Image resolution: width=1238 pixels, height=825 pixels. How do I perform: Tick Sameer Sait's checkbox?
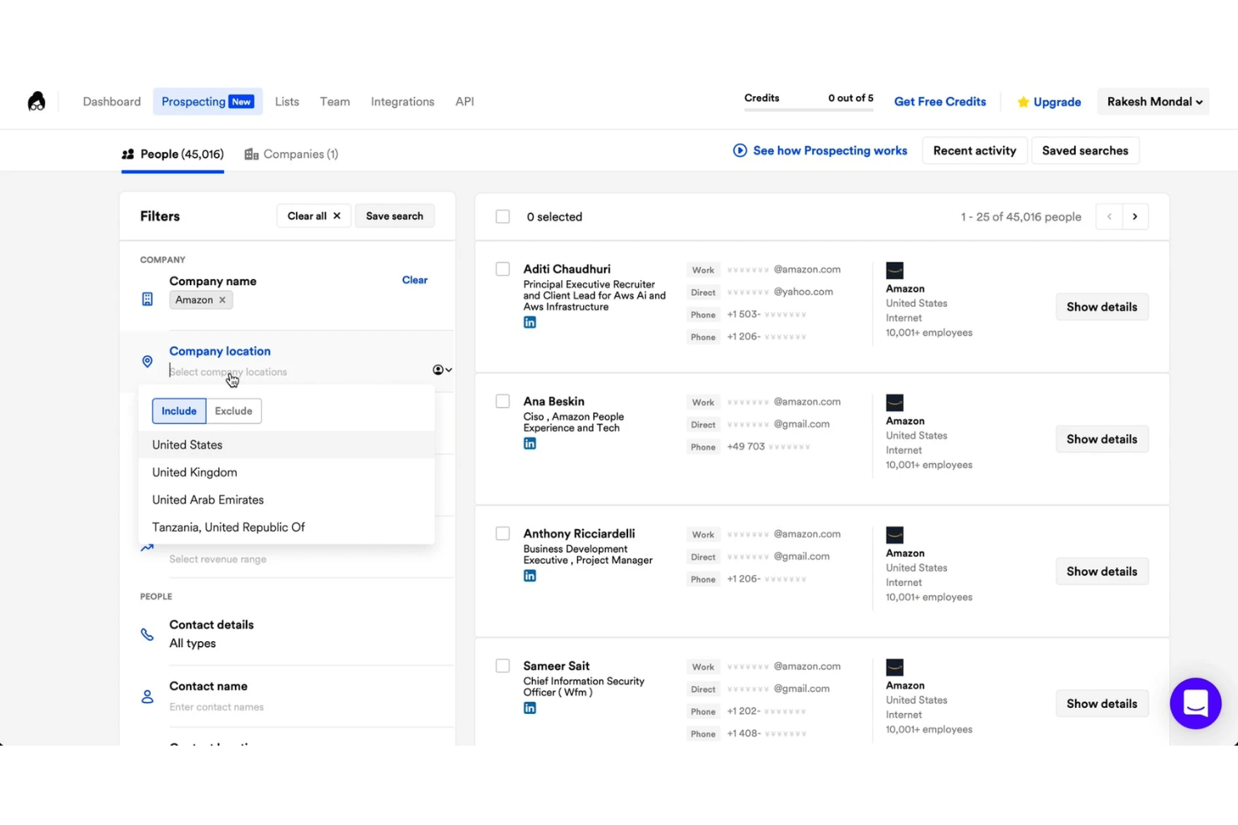click(503, 666)
